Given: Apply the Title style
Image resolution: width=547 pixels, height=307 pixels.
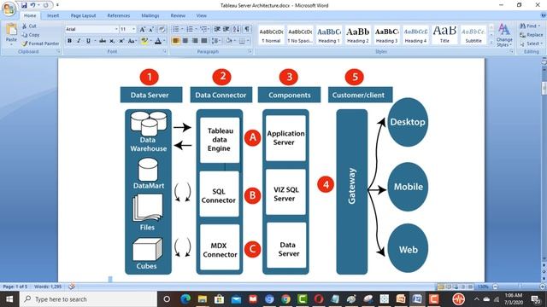Looking at the screenshot, I should (x=444, y=35).
